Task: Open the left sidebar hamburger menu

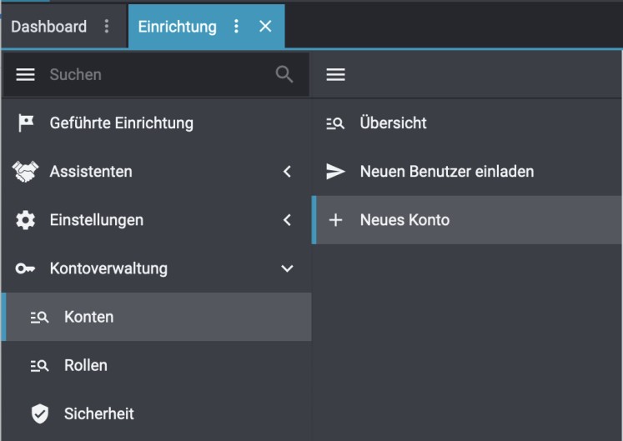Action: point(26,74)
